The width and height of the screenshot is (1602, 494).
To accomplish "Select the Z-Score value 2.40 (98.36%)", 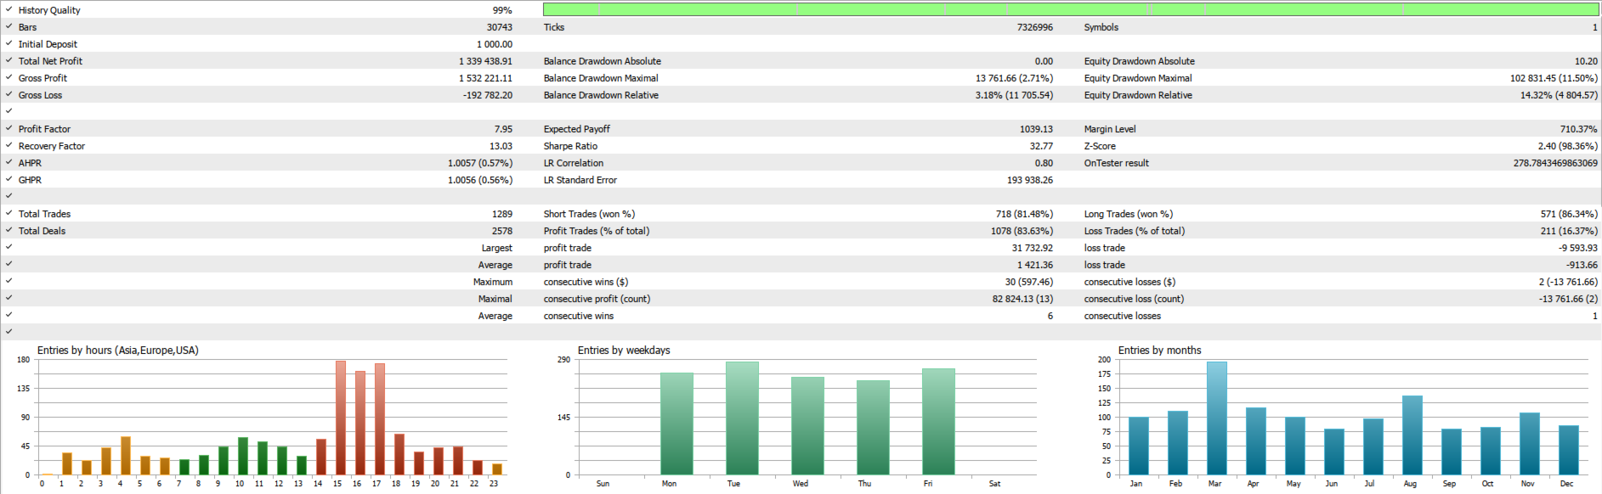I will (1567, 146).
